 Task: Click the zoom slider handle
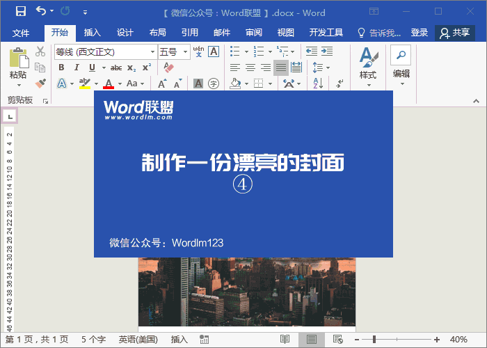point(374,340)
